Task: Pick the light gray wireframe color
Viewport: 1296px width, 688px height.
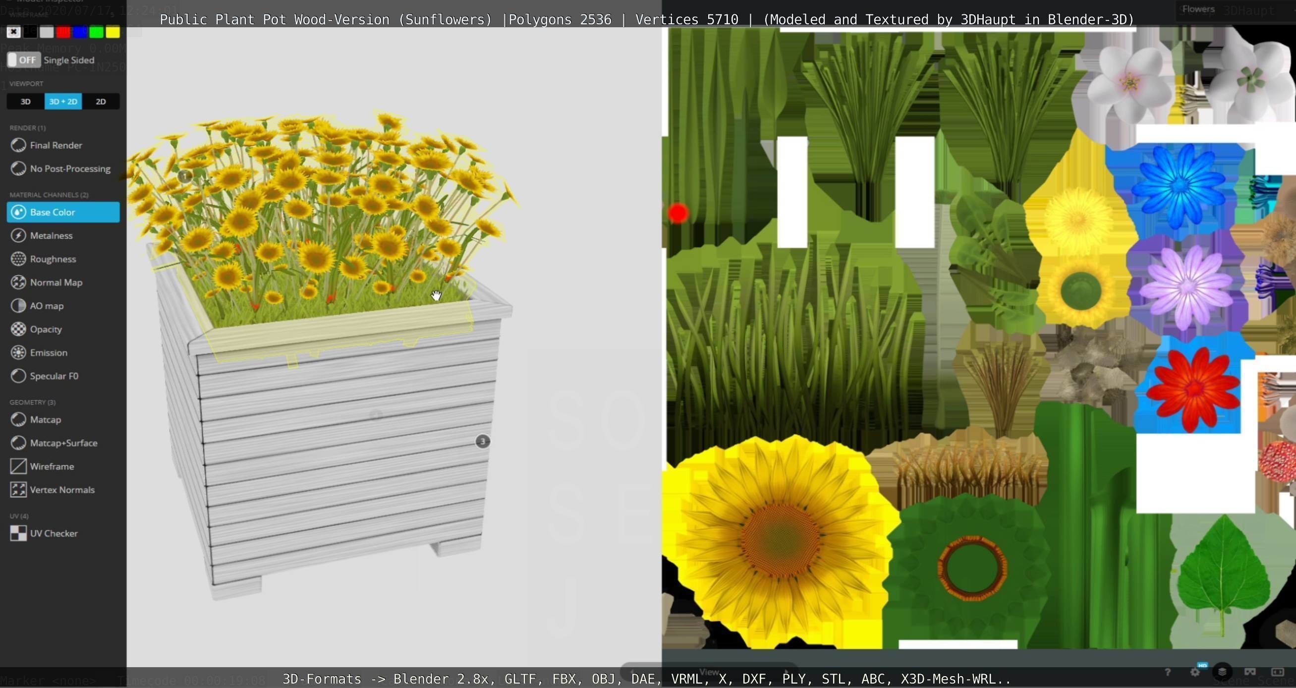Action: pos(47,32)
